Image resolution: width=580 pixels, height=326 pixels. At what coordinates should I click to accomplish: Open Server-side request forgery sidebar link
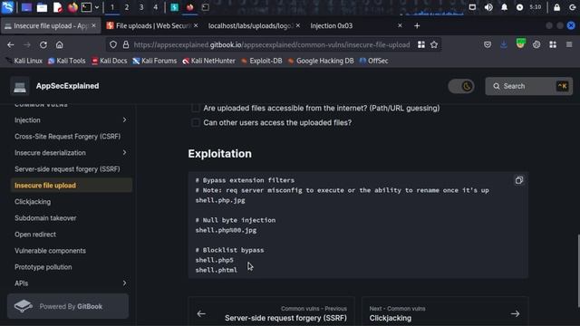point(67,169)
